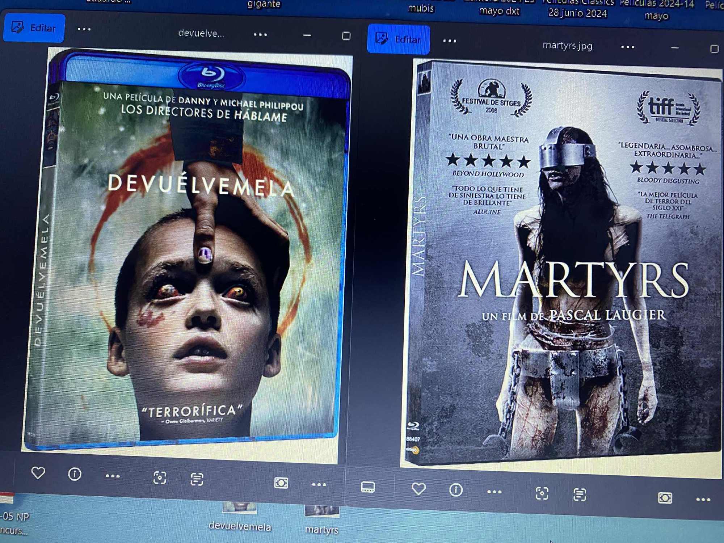The image size is (724, 543).
Task: Select martyrs file thumbnail on the desktop
Action: point(321,511)
